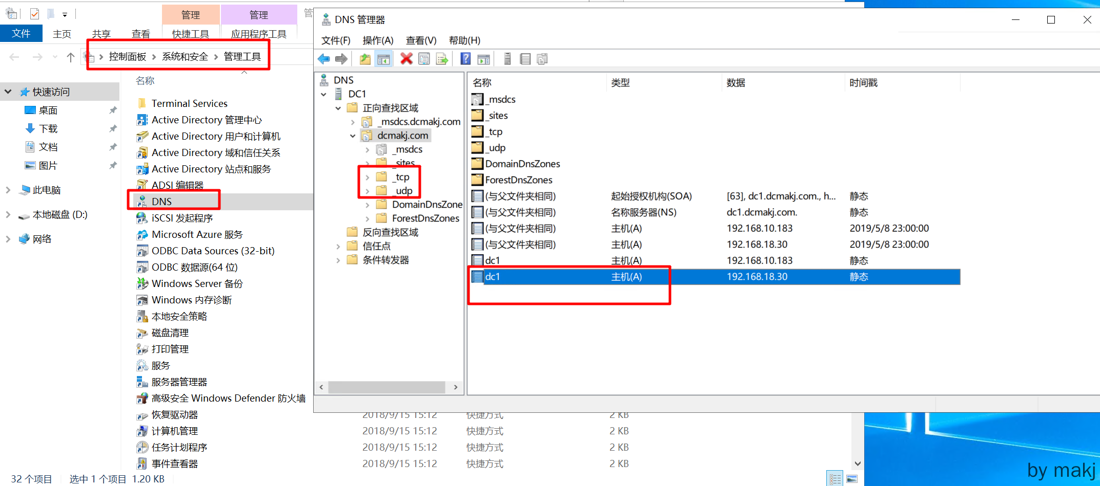Screen dimensions: 1100x486
Task: Click the Explorer up-directory arrow
Action: pyautogui.click(x=71, y=57)
